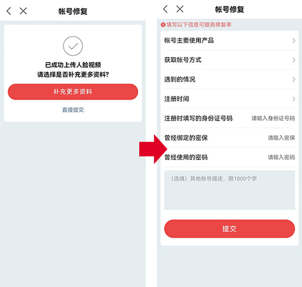Click the circled checkmark success icon

73,46
